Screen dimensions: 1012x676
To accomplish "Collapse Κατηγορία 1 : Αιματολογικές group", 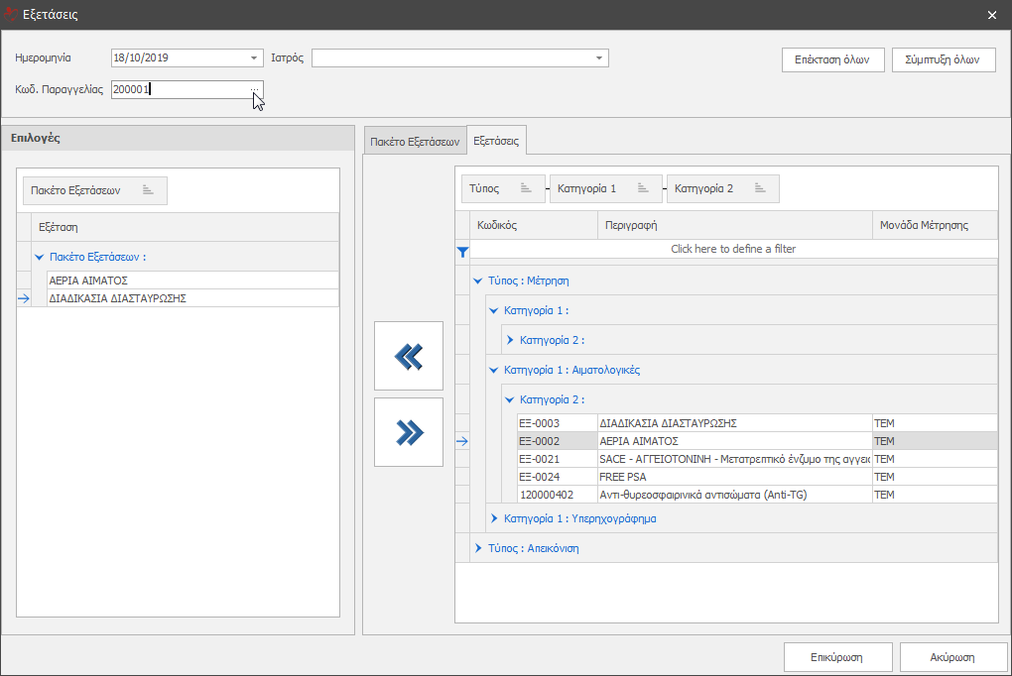I will [494, 370].
